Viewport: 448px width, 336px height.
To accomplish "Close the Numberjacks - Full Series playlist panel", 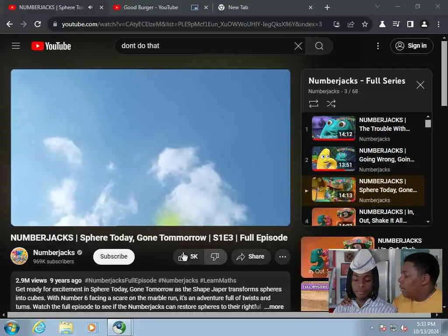I will (420, 85).
